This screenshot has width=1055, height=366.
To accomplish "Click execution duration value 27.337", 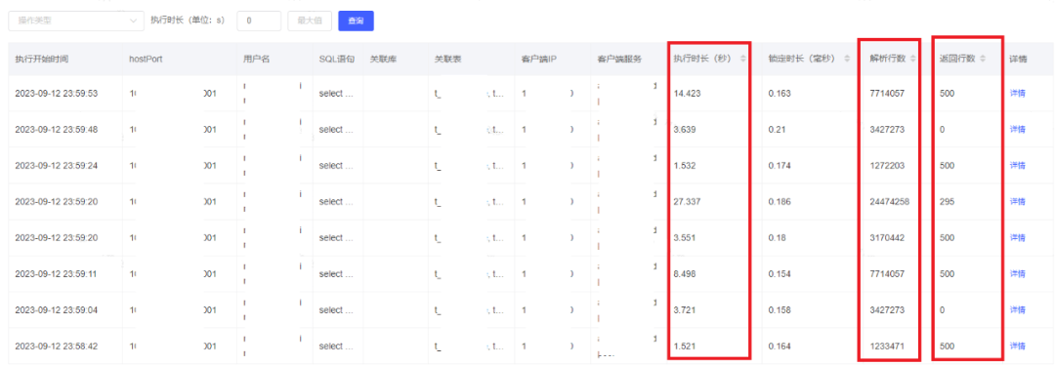I will pos(687,202).
